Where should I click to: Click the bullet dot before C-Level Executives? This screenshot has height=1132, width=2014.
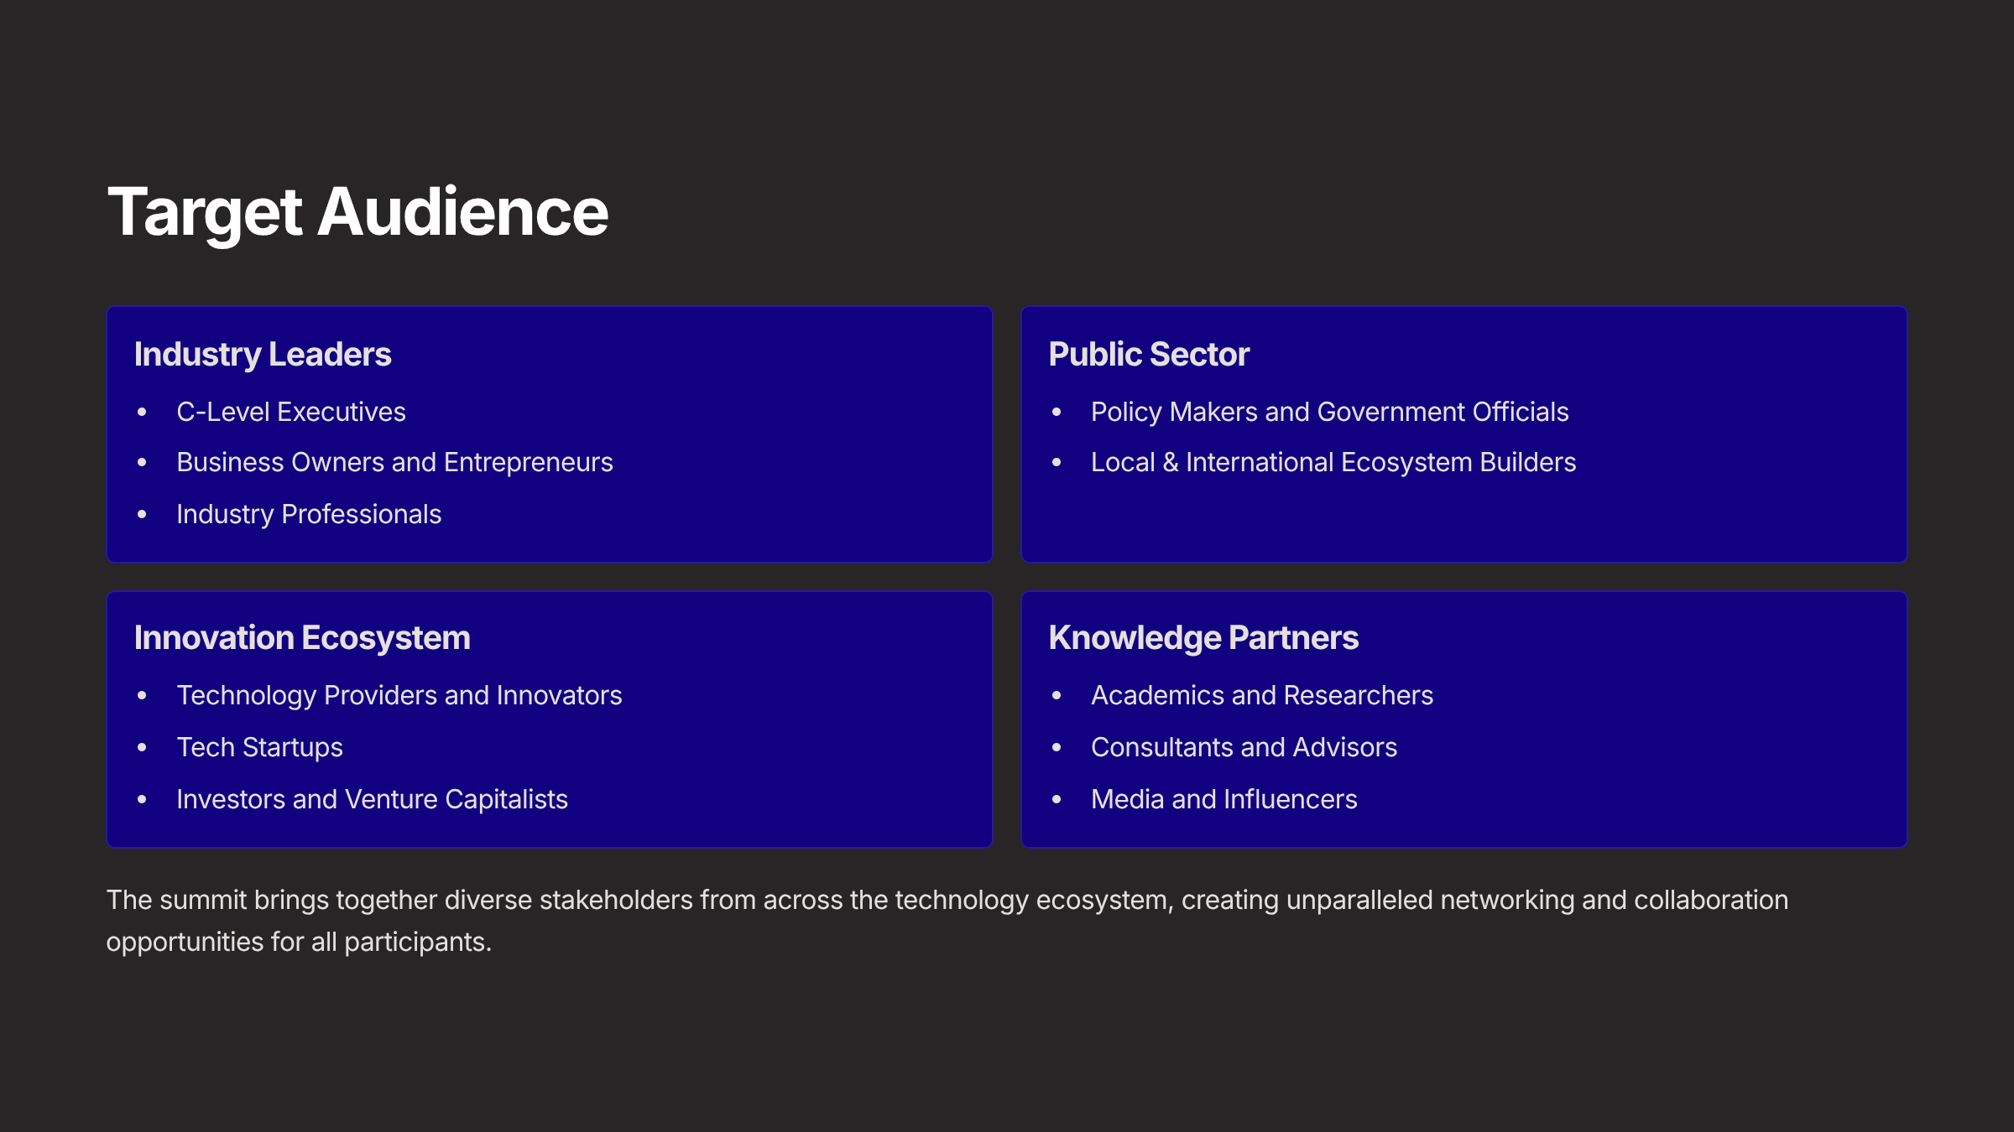(x=142, y=412)
